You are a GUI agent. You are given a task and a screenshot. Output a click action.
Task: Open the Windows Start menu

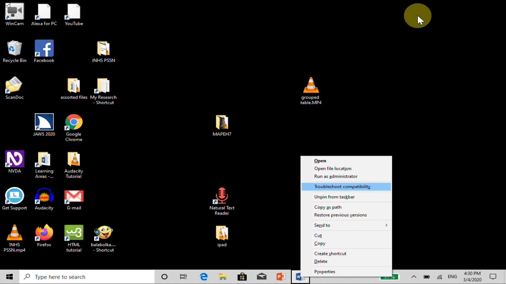coord(9,277)
